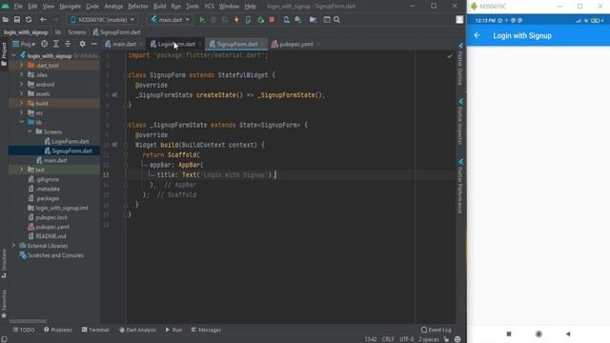Navigate back with the toolbar left arrow
This screenshot has height=343, width=610.
(43, 19)
